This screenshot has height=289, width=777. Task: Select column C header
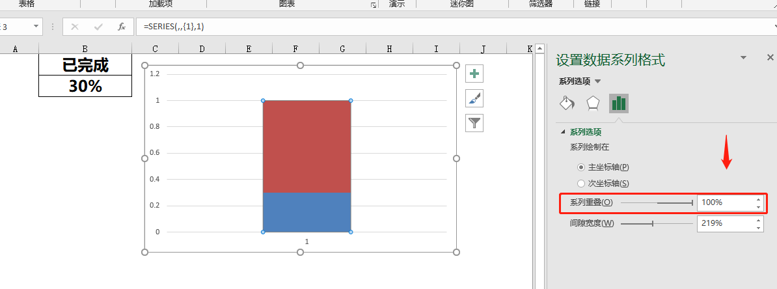coord(155,49)
